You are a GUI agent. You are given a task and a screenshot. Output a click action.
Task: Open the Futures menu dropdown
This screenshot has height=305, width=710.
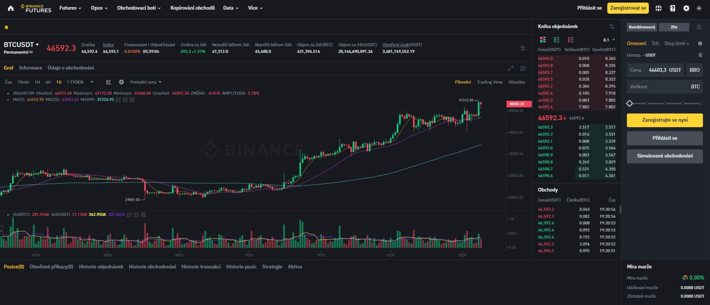pyautogui.click(x=70, y=8)
